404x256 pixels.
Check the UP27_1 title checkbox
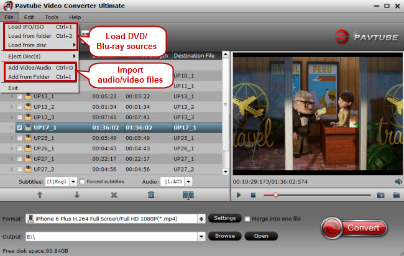[x=19, y=159]
